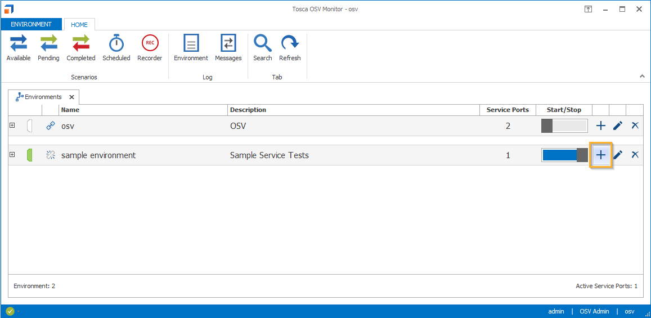
Task: Switch to the HOME ribbon tab
Action: pos(79,25)
